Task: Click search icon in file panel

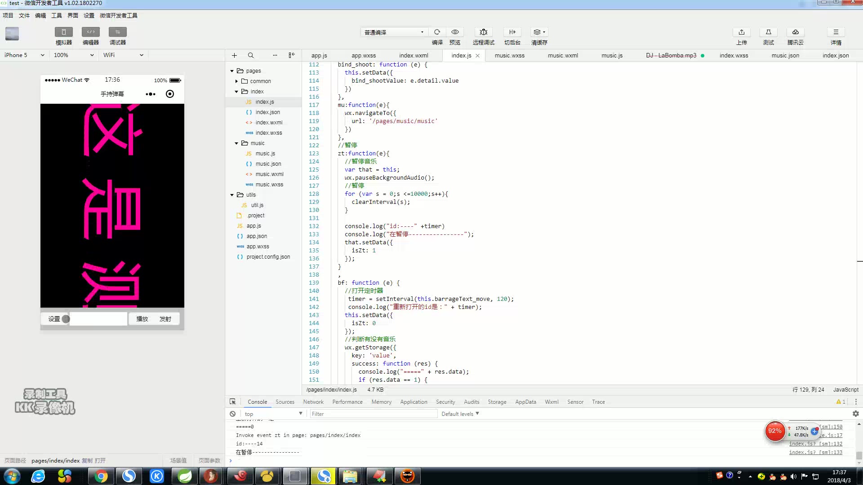Action: 251,55
